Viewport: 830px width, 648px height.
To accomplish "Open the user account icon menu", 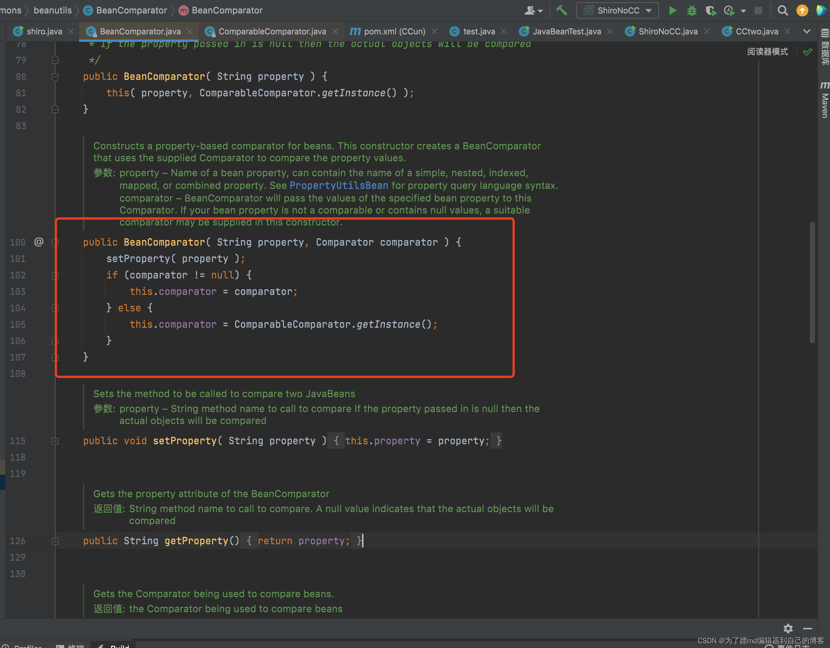I will [534, 10].
